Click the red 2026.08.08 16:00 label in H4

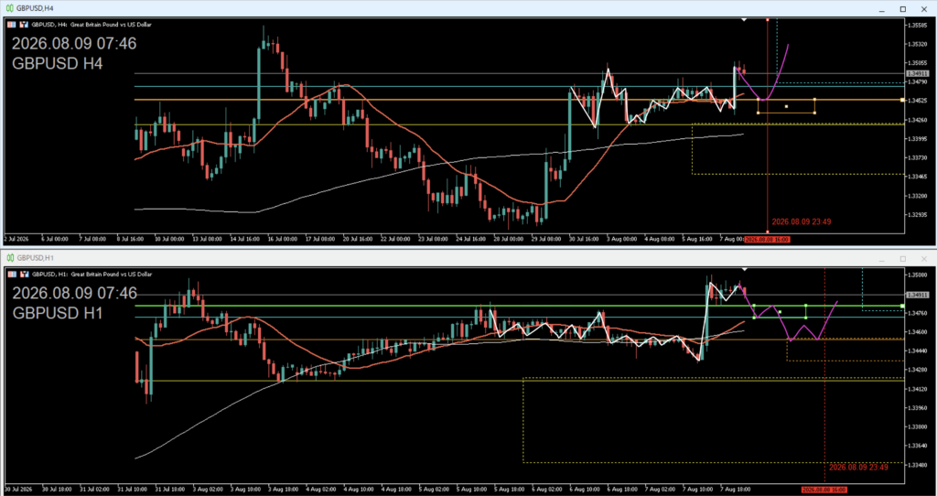(x=768, y=239)
